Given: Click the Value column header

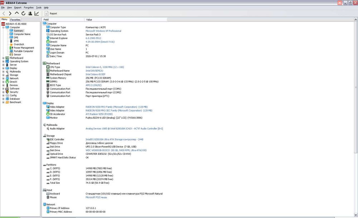Looking at the screenshot, I should 126,20.
